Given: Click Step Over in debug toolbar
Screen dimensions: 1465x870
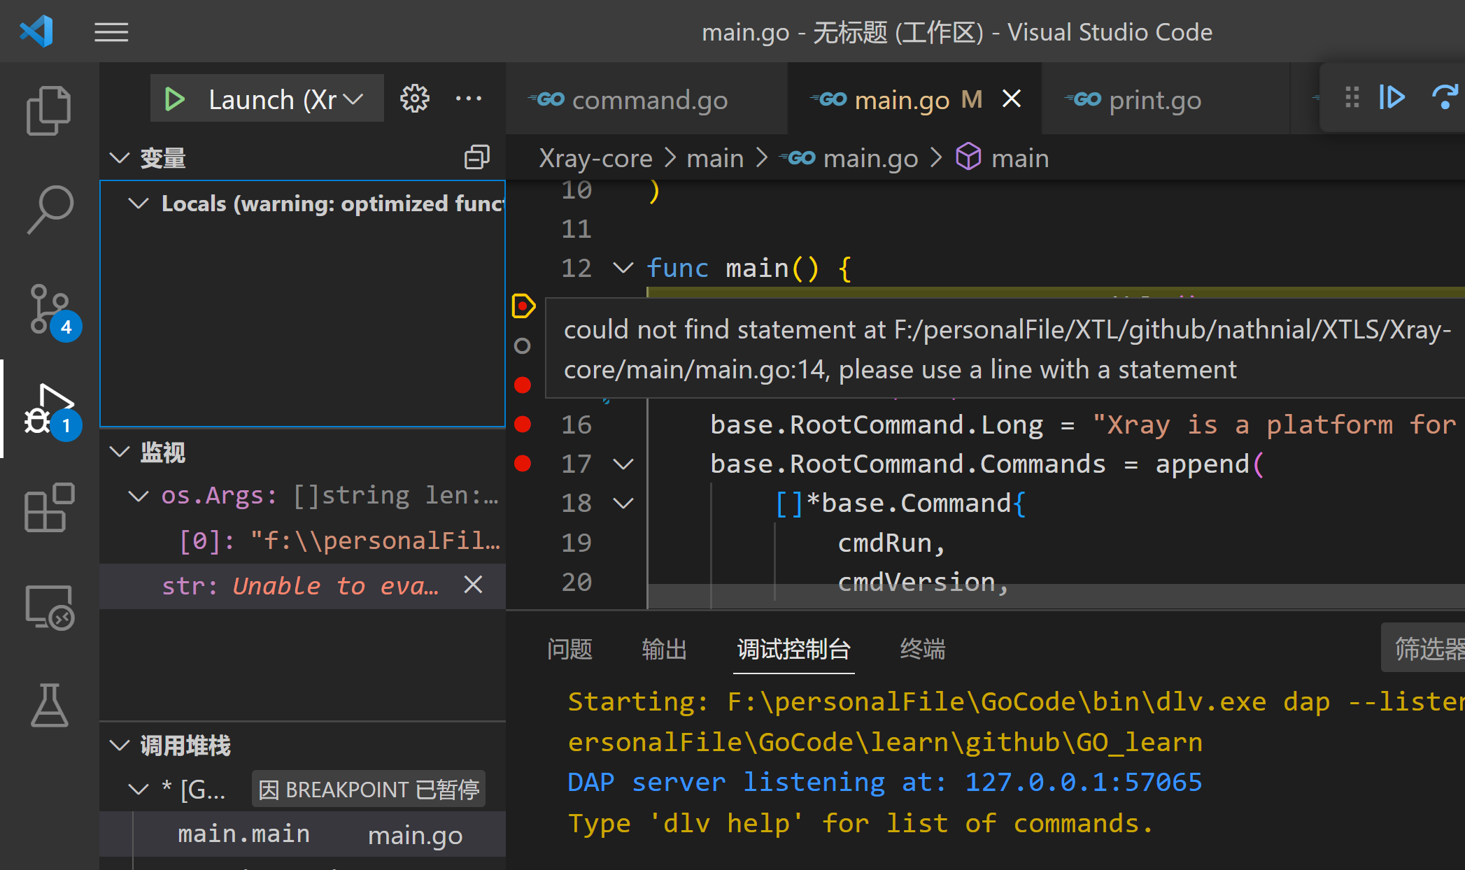Looking at the screenshot, I should tap(1444, 97).
